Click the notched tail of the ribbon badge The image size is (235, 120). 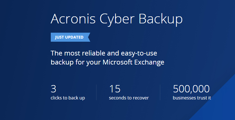(88, 37)
